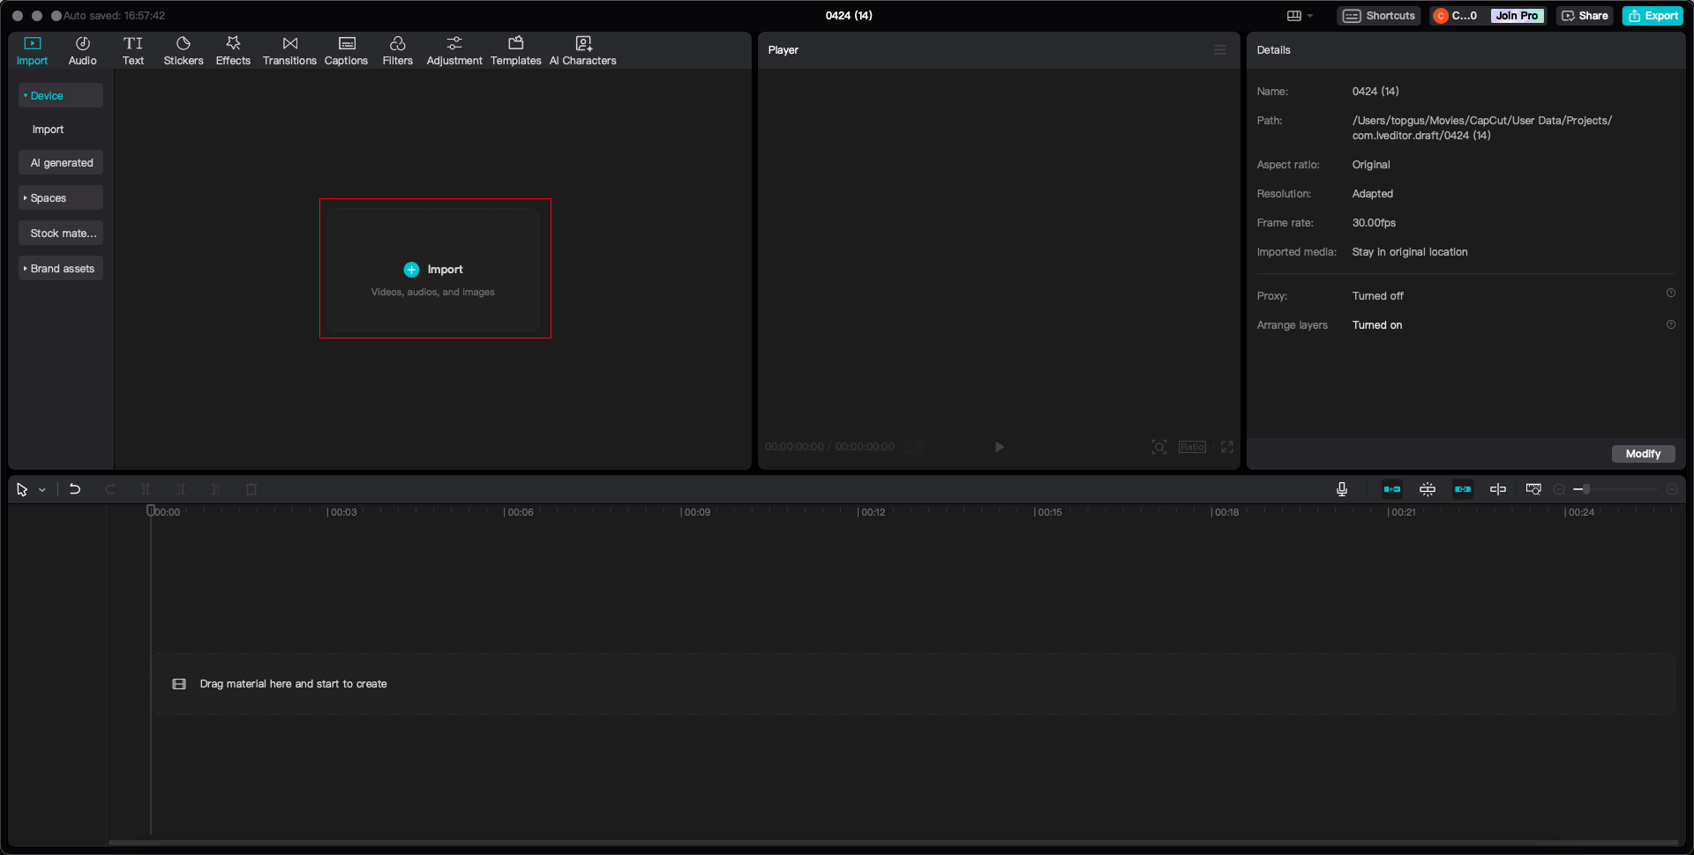This screenshot has height=855, width=1694.
Task: Undo the last action
Action: pyautogui.click(x=75, y=489)
